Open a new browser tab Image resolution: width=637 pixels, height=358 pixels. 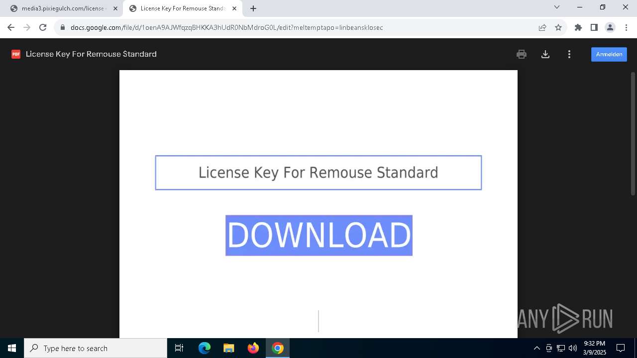click(253, 8)
